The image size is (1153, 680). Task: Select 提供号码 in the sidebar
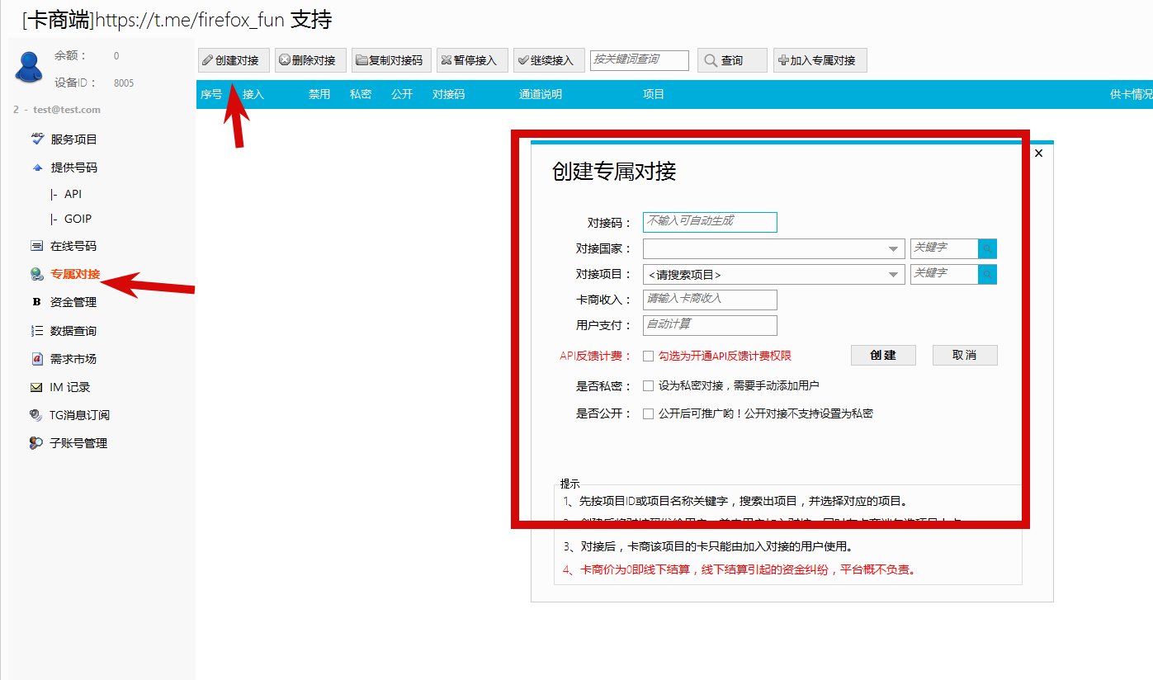(74, 168)
